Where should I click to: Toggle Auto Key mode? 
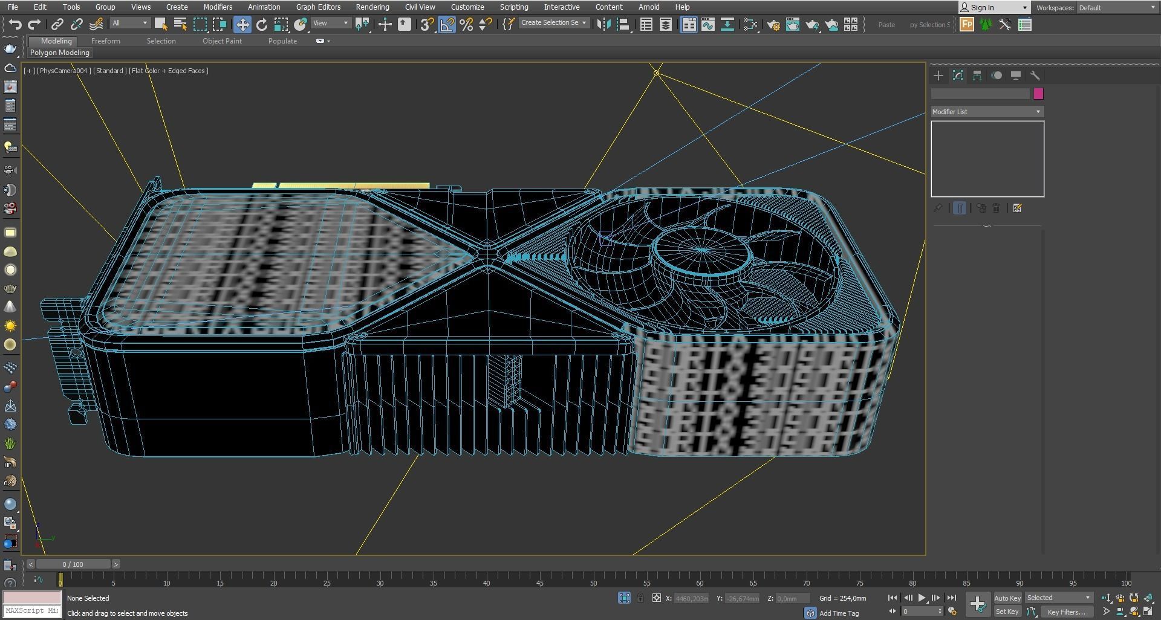click(1007, 598)
